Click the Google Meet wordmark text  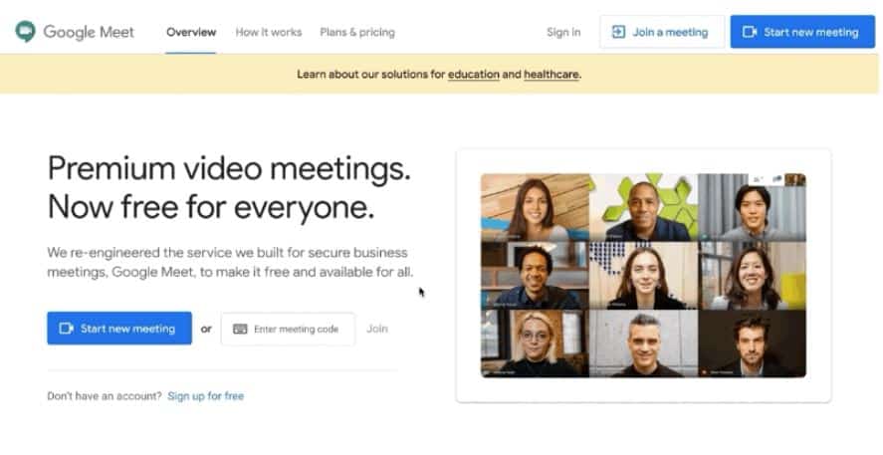tap(89, 32)
